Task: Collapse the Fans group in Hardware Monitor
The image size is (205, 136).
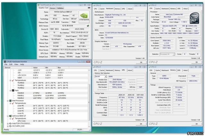Action: click(10, 90)
